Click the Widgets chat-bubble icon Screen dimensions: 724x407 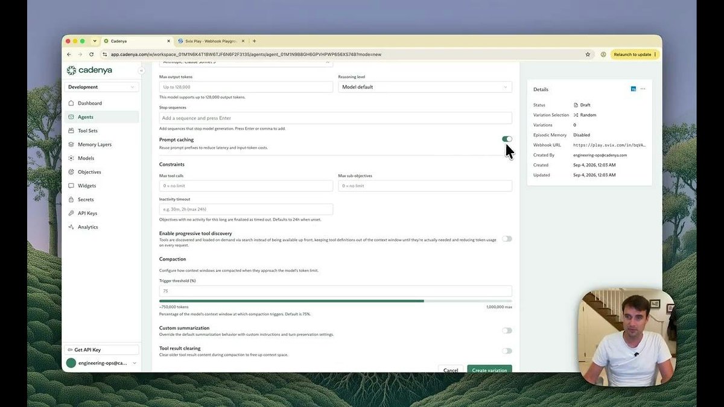click(71, 186)
